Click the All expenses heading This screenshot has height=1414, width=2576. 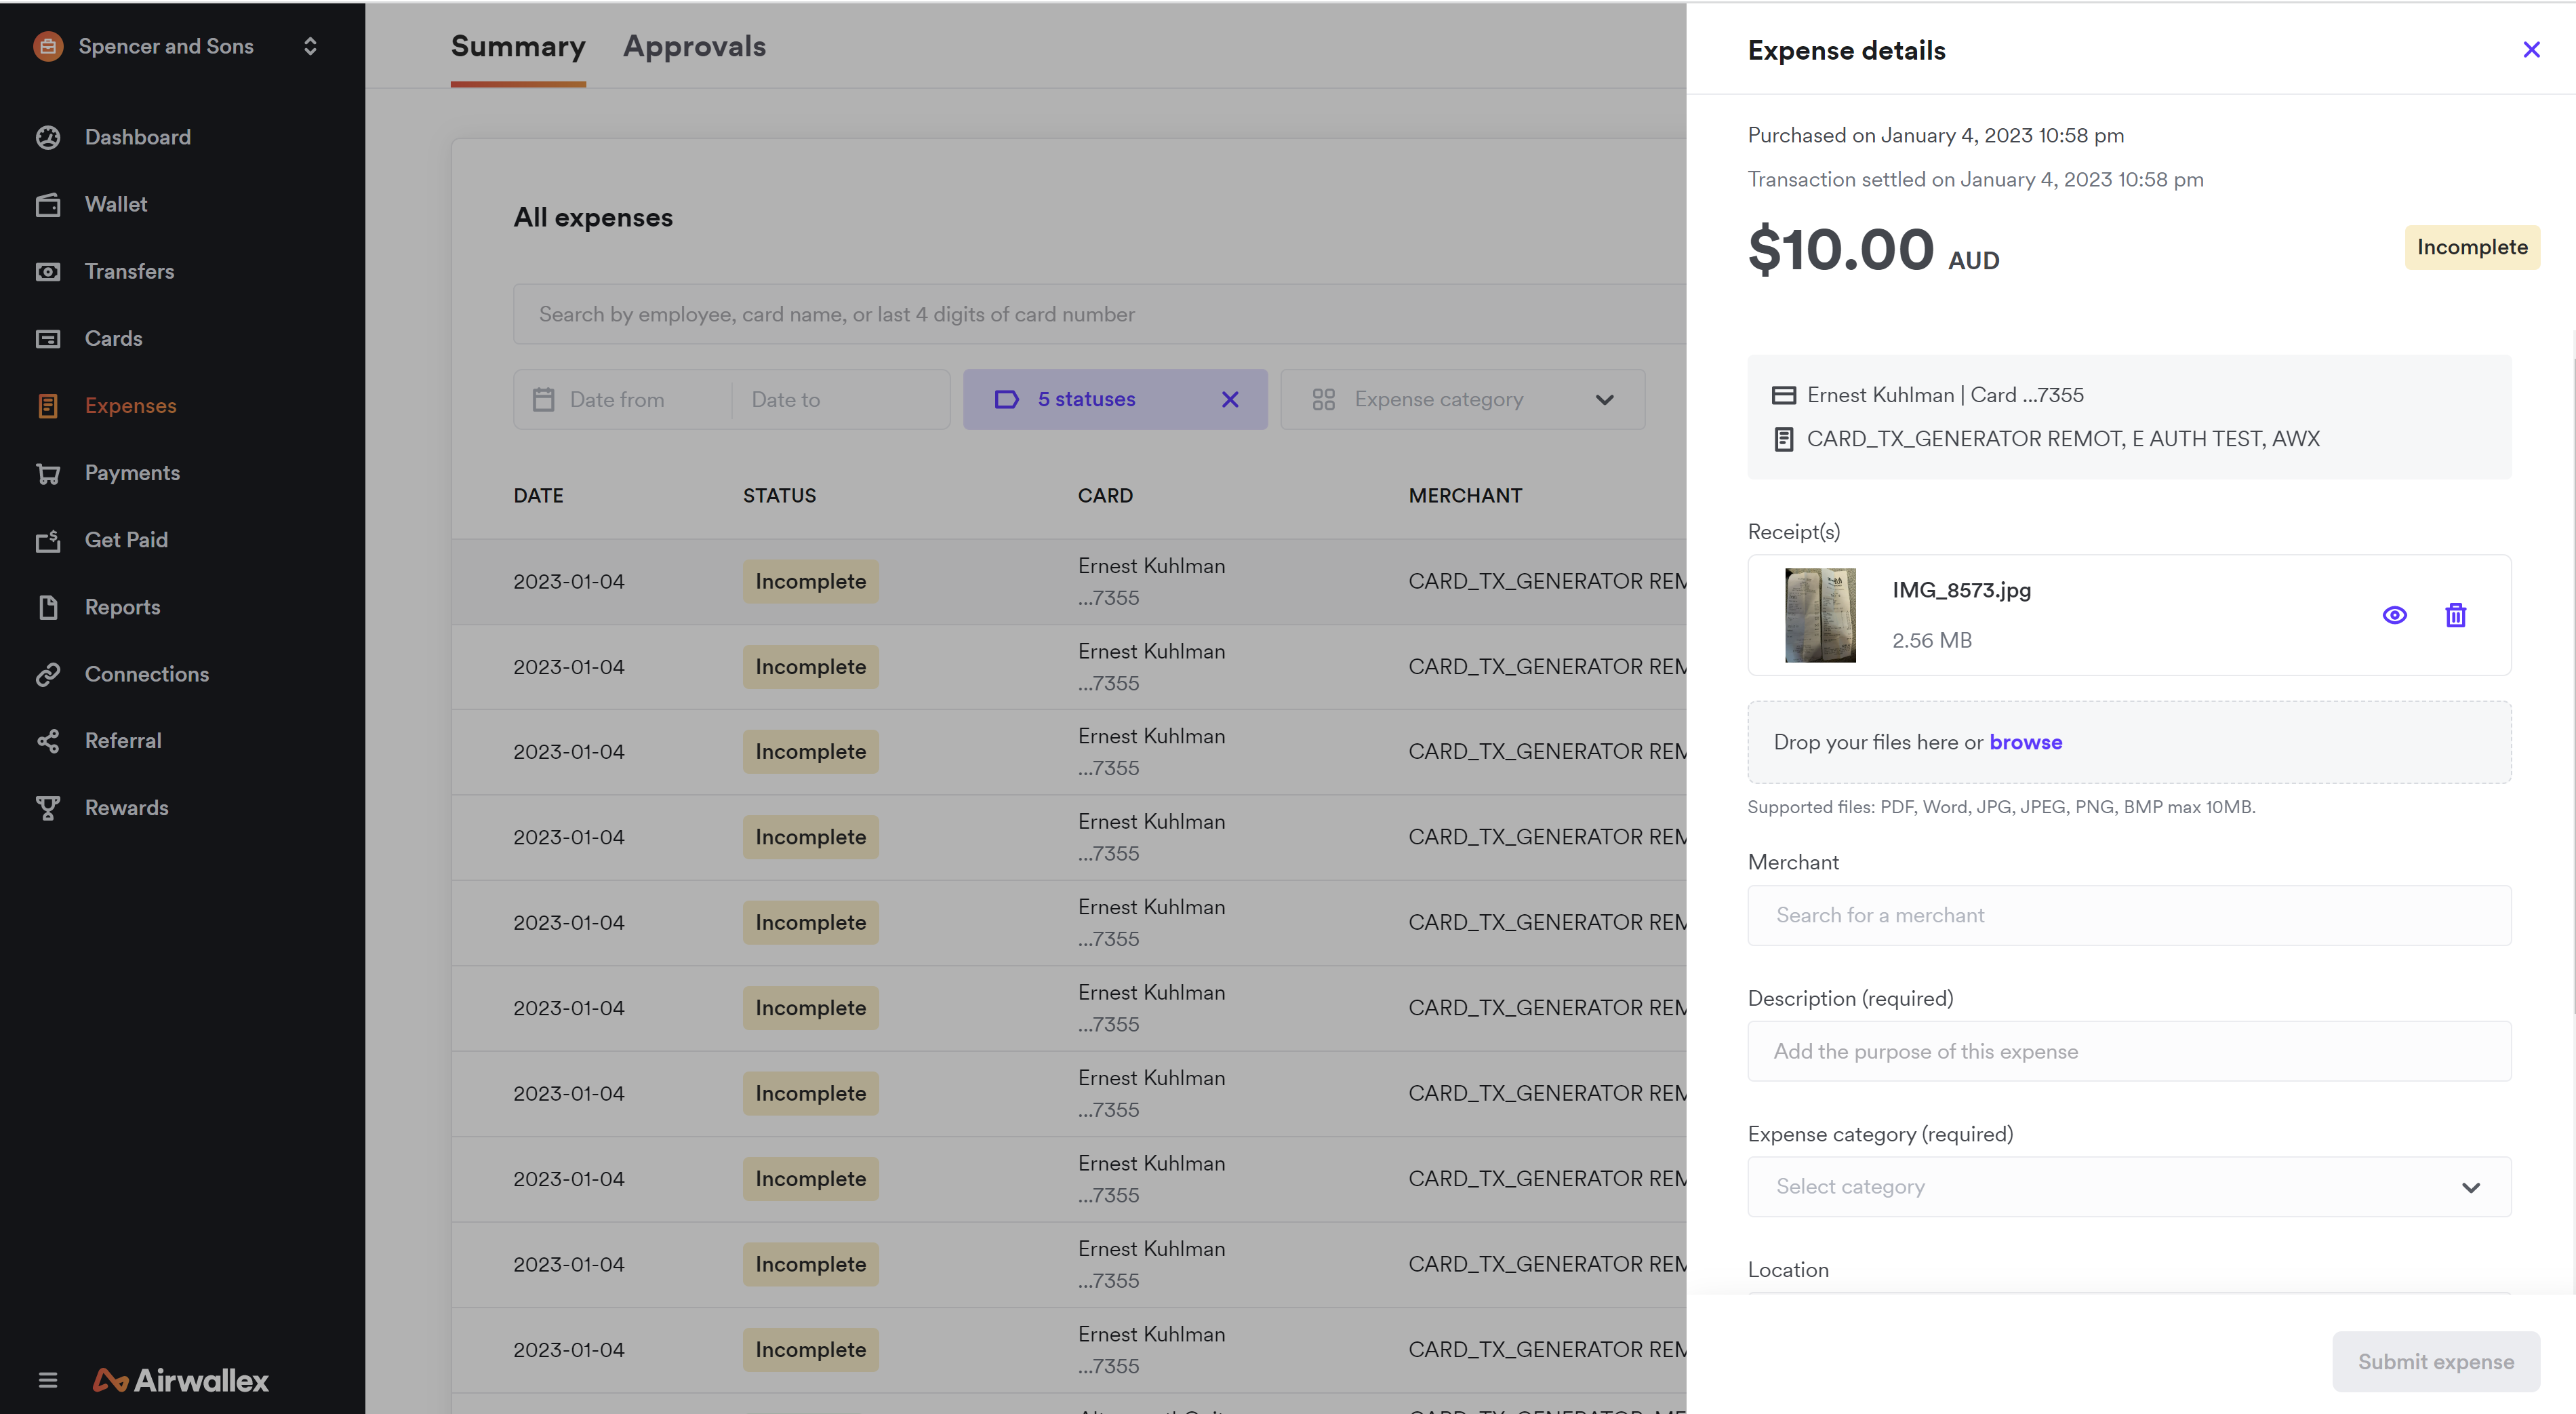click(593, 217)
